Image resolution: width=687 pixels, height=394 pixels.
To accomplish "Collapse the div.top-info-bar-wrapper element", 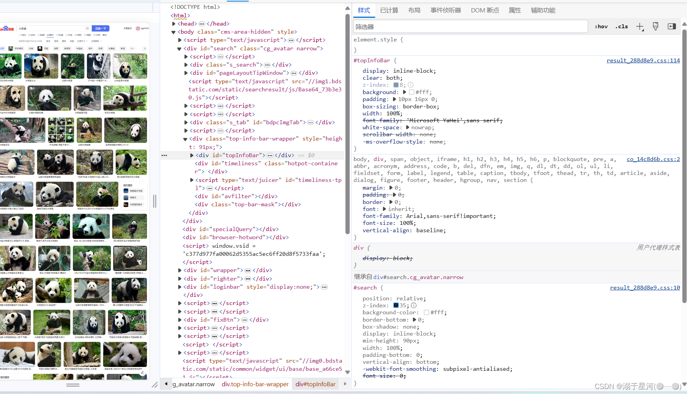I will [x=185, y=139].
